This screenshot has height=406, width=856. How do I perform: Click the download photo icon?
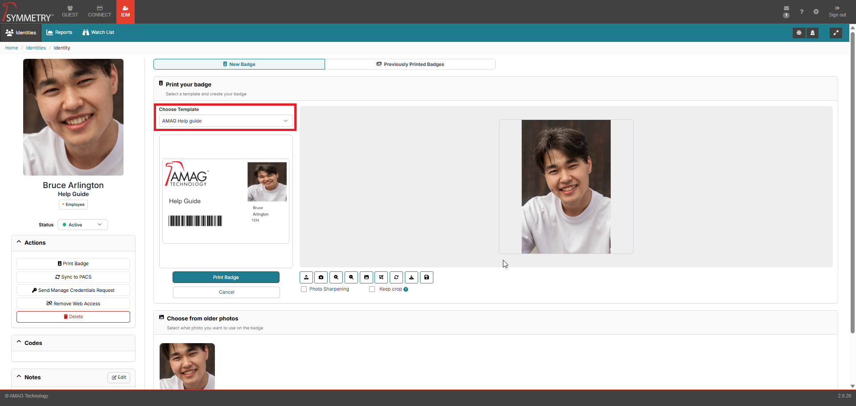(412, 277)
